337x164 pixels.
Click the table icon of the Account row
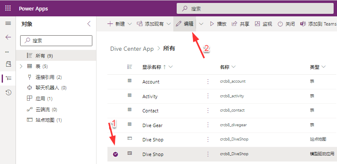[x=130, y=81]
